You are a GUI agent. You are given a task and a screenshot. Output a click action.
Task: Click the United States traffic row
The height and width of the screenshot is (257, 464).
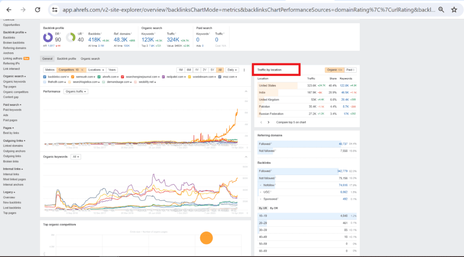coord(307,86)
